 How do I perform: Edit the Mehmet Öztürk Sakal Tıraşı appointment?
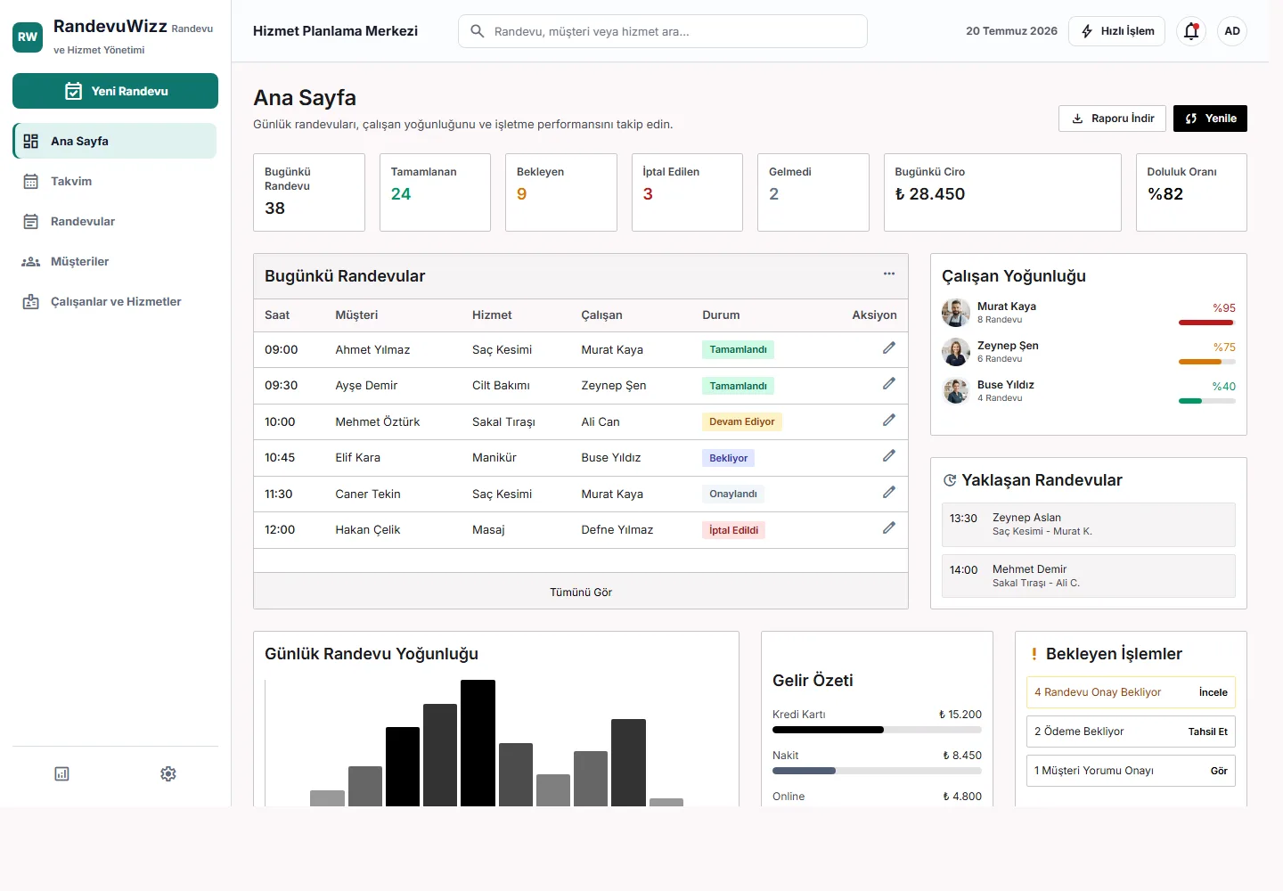(889, 421)
